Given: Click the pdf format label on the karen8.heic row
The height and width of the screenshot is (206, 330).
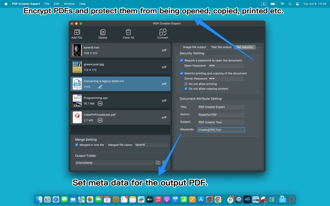Looking at the screenshot, I should tap(164, 50).
